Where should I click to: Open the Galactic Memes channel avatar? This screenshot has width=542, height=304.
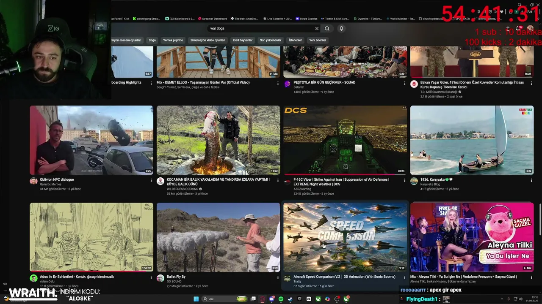[x=33, y=181]
